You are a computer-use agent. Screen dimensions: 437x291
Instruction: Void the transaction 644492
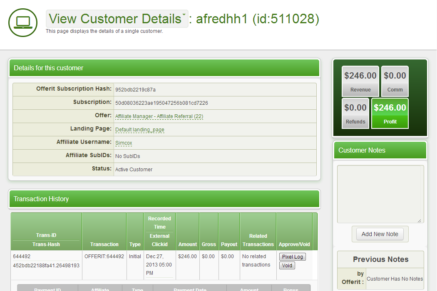(287, 266)
